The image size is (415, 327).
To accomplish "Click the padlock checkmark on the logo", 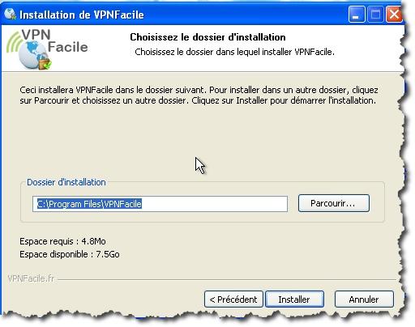I will [45, 63].
